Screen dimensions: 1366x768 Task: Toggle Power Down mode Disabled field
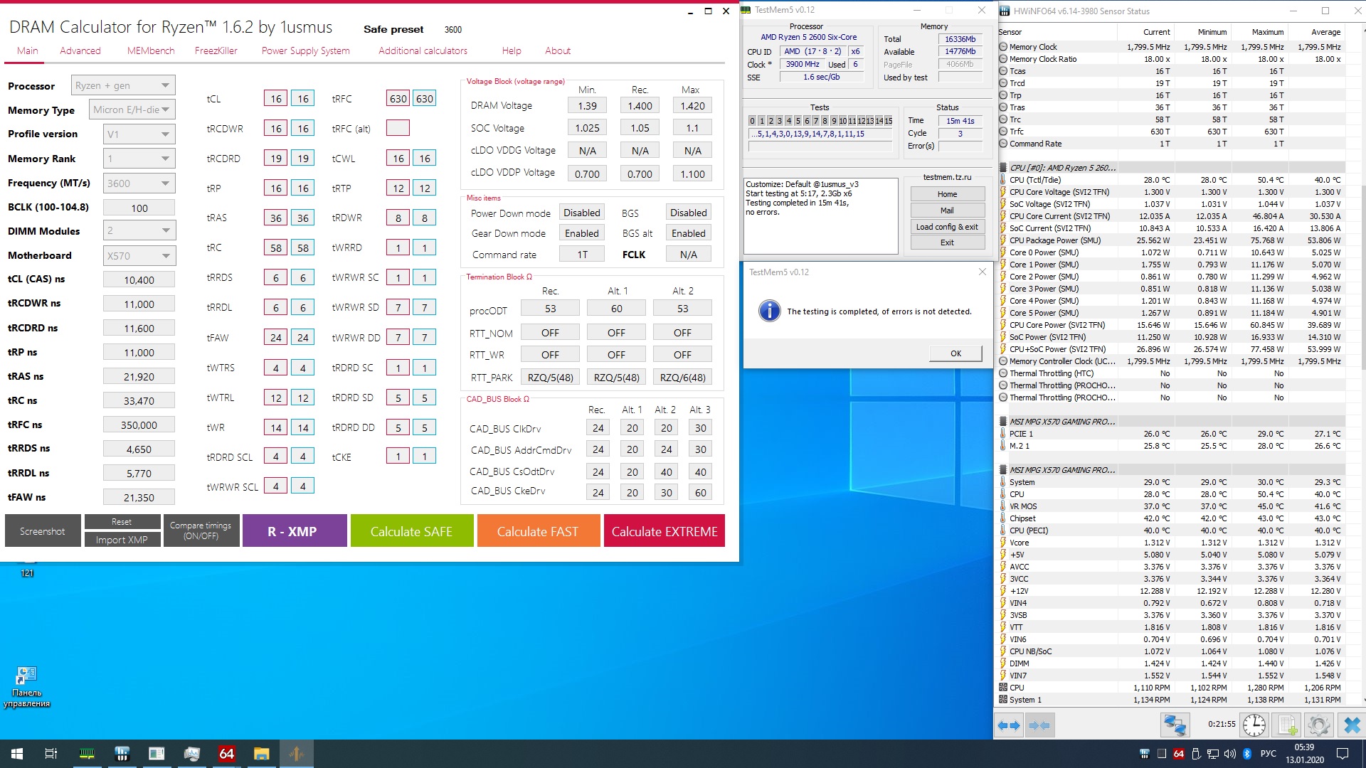point(581,213)
